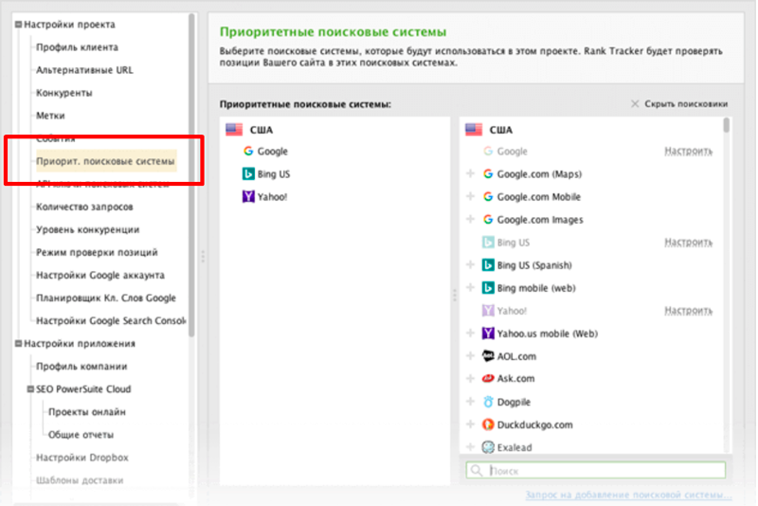Collapse the Настройки проекта tree node
Viewport: 758px width, 506px height.
tap(18, 25)
